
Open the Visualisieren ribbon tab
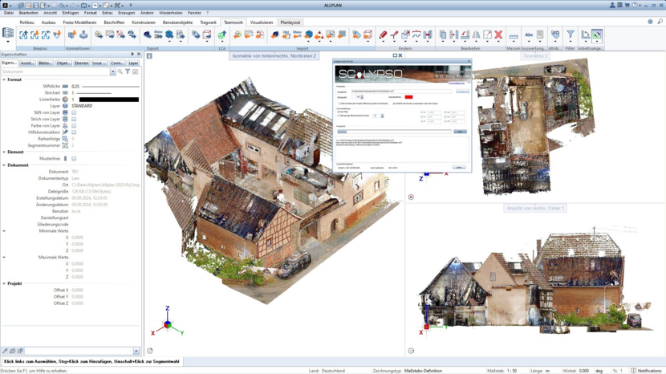262,22
